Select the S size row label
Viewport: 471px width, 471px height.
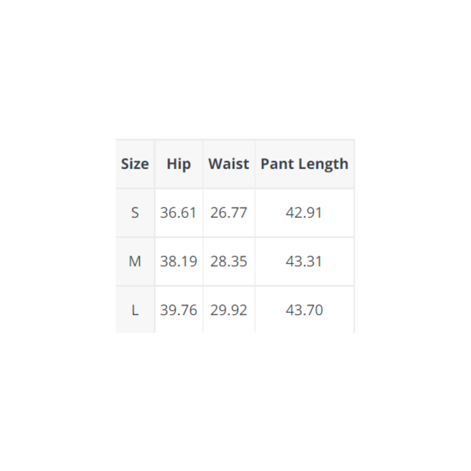(x=135, y=213)
